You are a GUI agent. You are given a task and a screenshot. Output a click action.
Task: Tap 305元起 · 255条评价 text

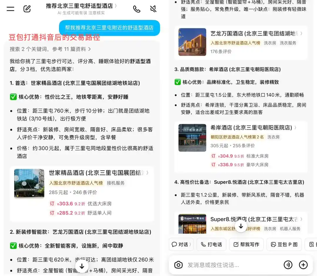click(232, 146)
